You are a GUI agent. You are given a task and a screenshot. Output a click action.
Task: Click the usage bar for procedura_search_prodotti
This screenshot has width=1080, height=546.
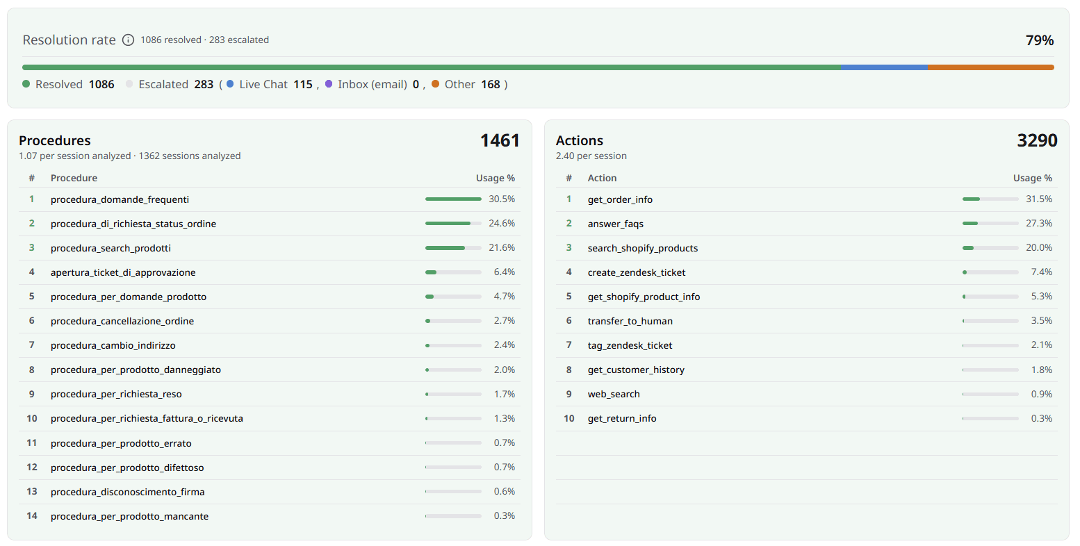[453, 248]
